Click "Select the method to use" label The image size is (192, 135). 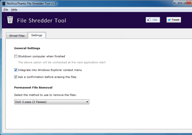[x=45, y=95]
